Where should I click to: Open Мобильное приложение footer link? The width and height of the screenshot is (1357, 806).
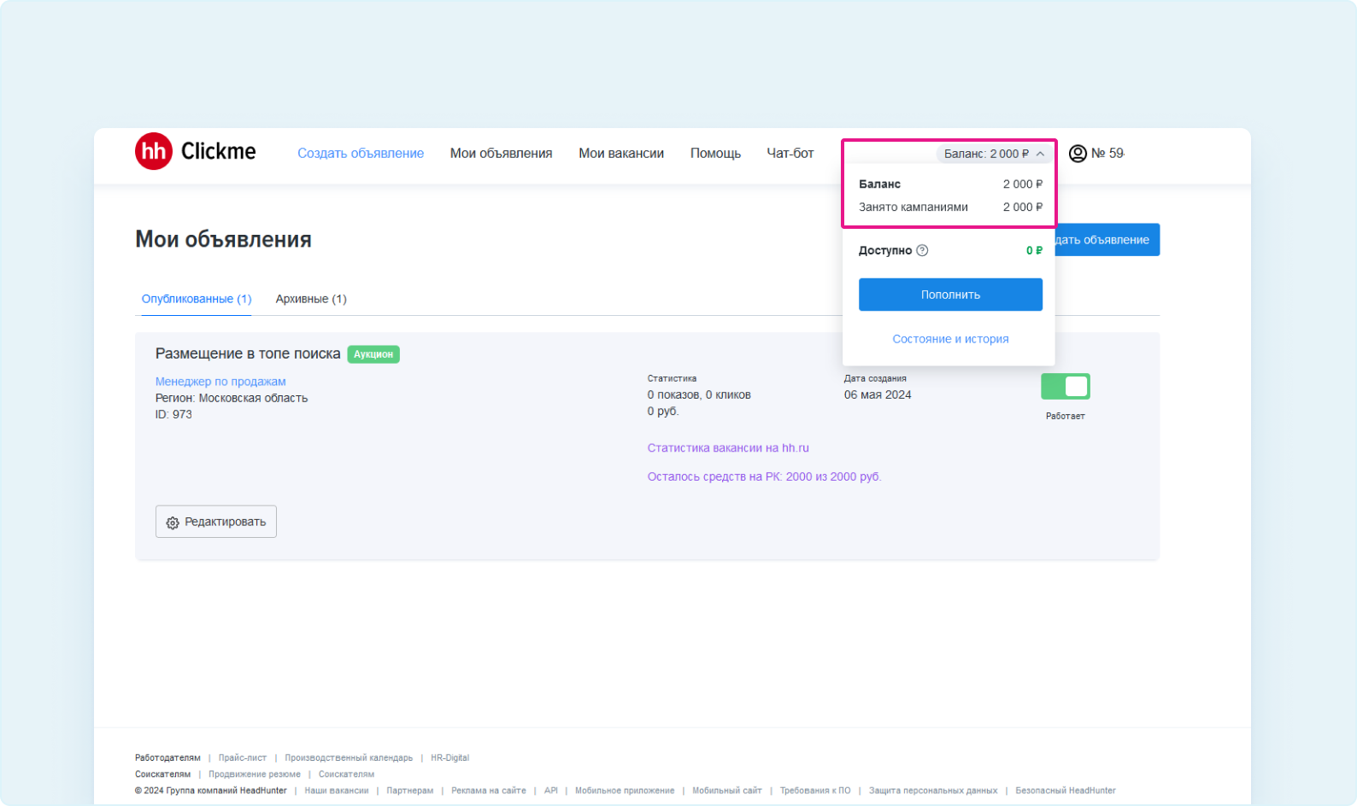(625, 791)
